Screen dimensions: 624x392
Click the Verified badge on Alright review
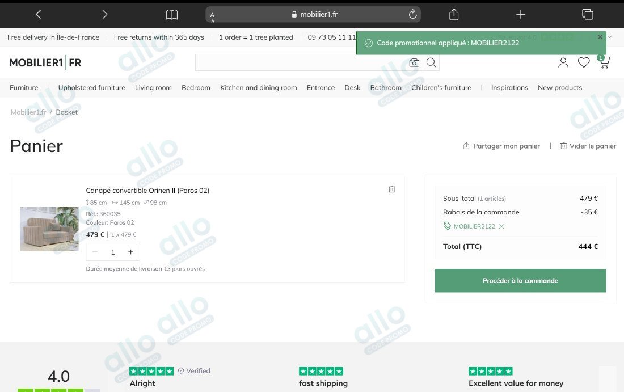click(194, 370)
